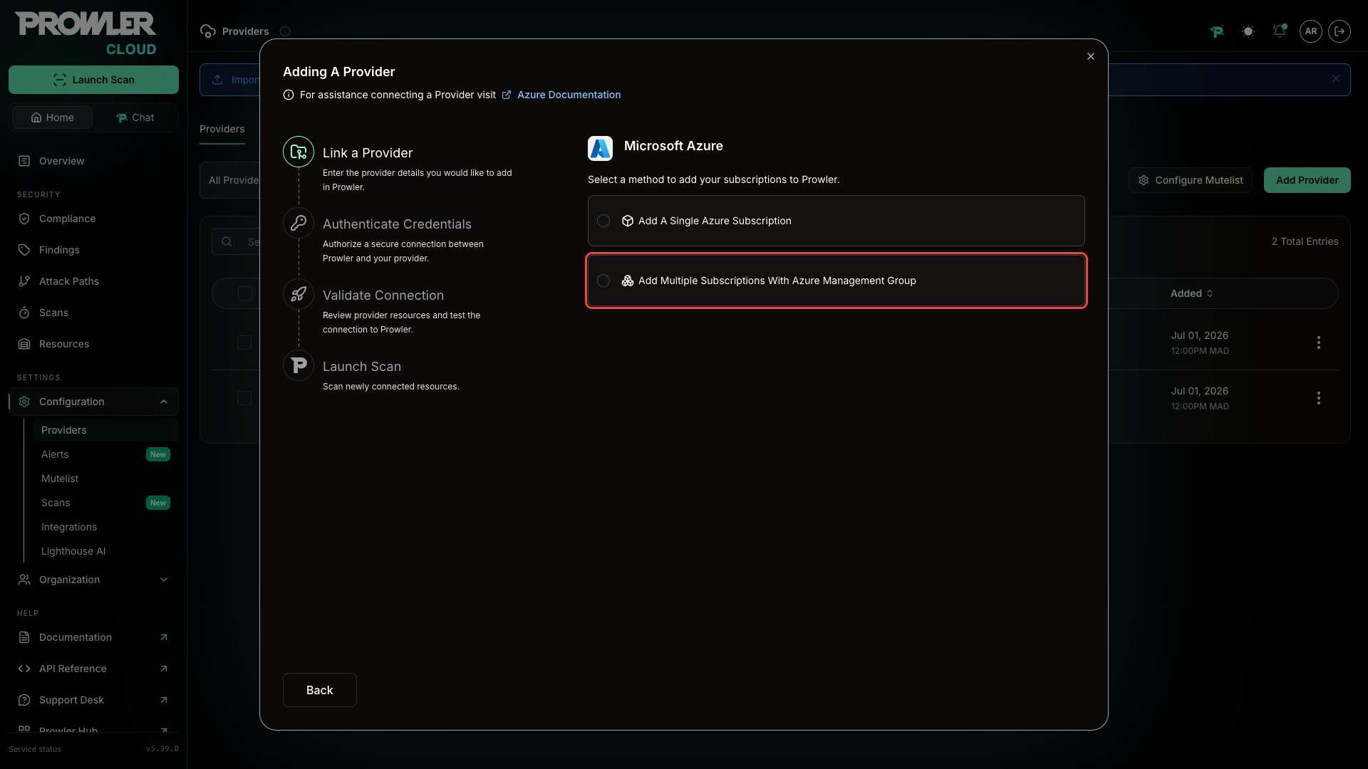This screenshot has height=769, width=1368.
Task: Click the Providers tab in background page
Action: click(222, 129)
